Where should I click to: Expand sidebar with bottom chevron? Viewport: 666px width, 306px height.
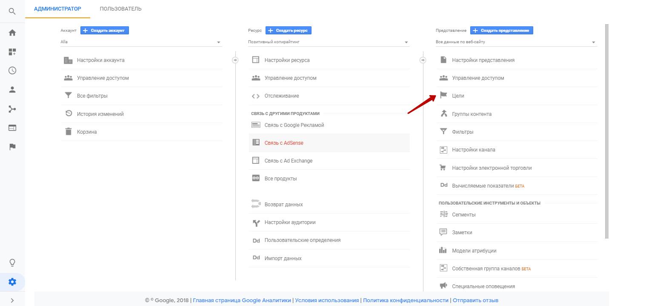click(12, 300)
